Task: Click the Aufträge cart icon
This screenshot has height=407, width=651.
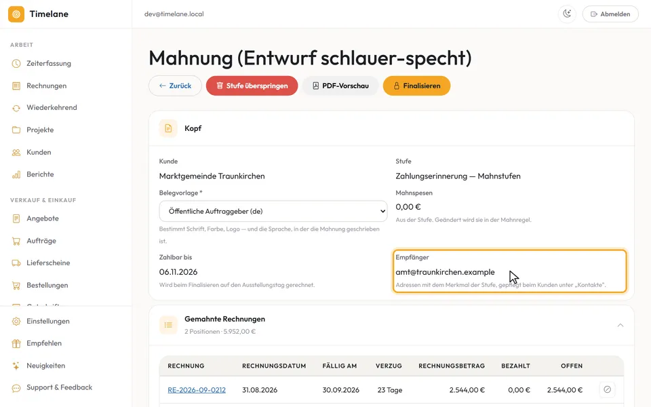Action: 16,241
